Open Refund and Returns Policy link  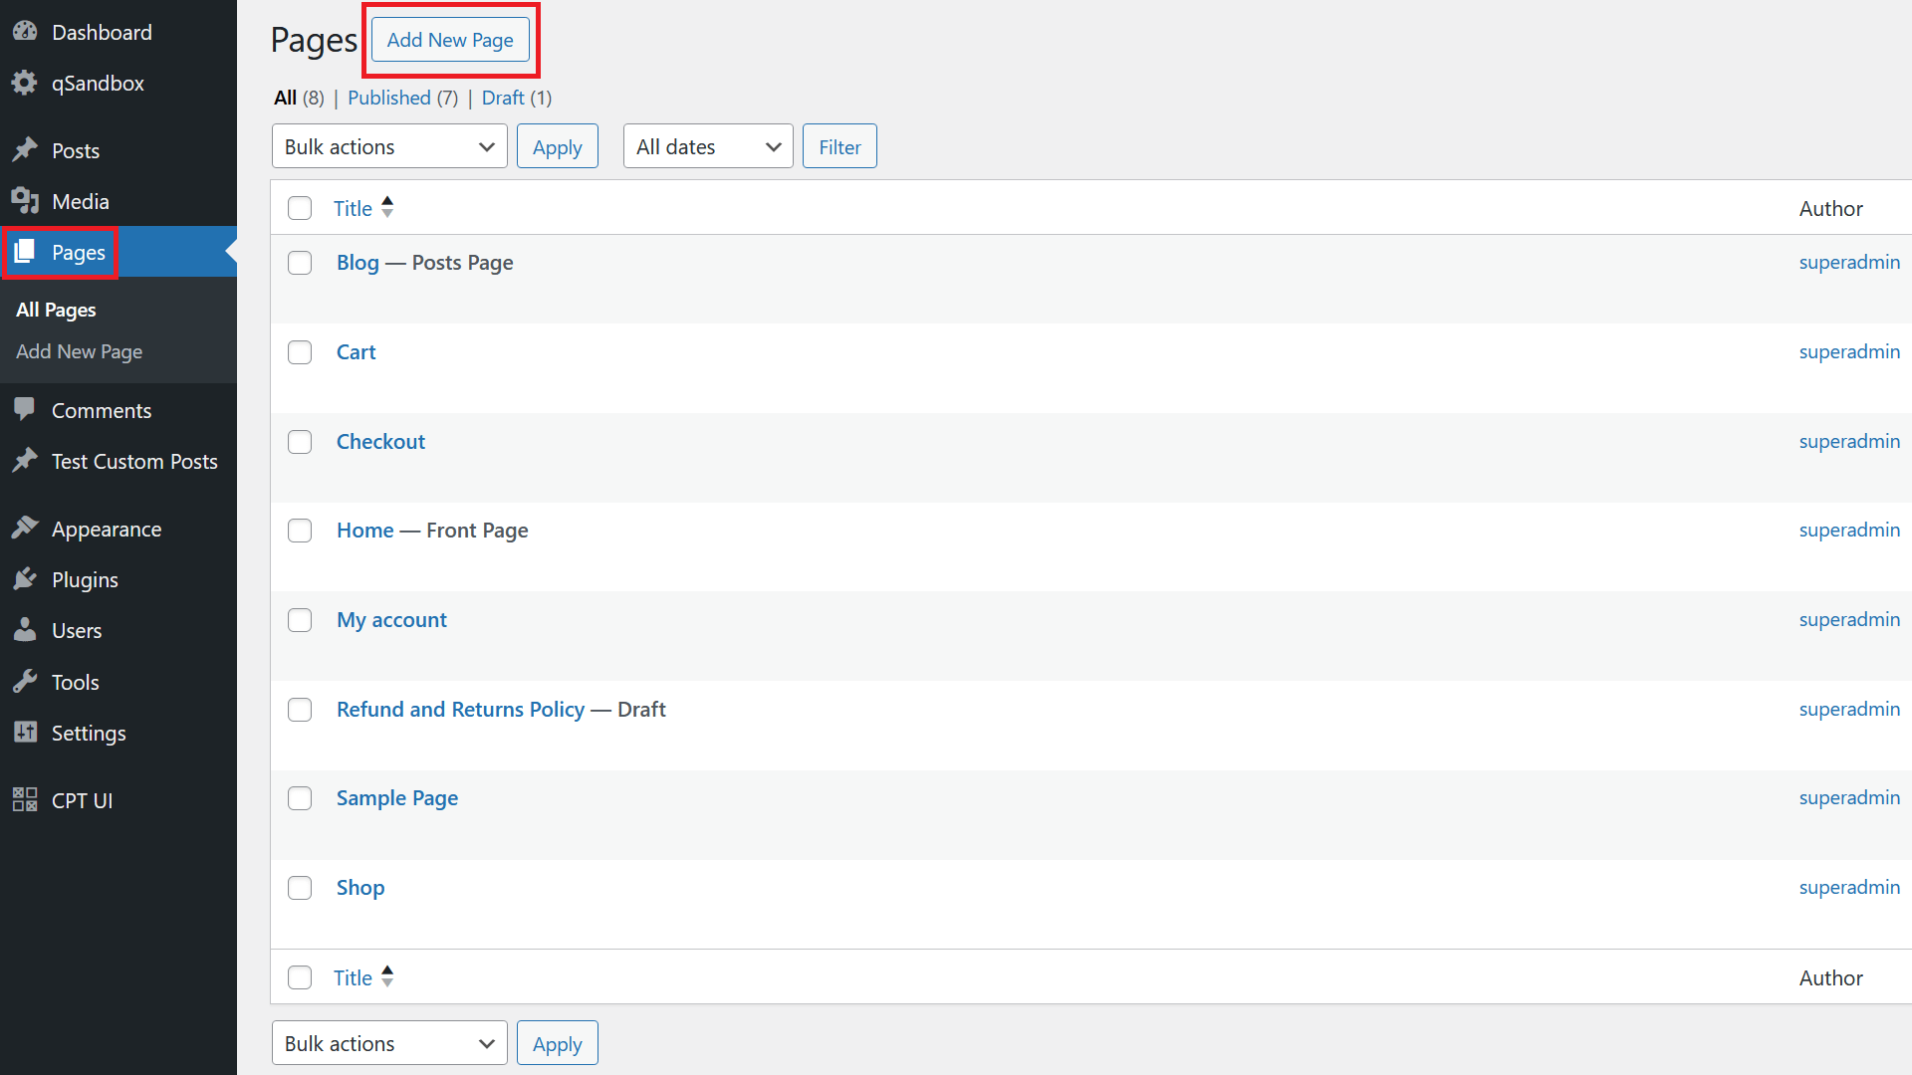(460, 710)
